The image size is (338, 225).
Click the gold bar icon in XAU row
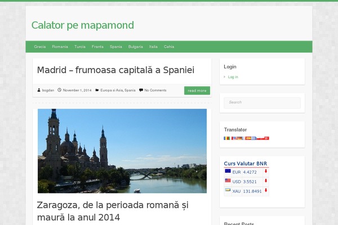[x=228, y=190]
